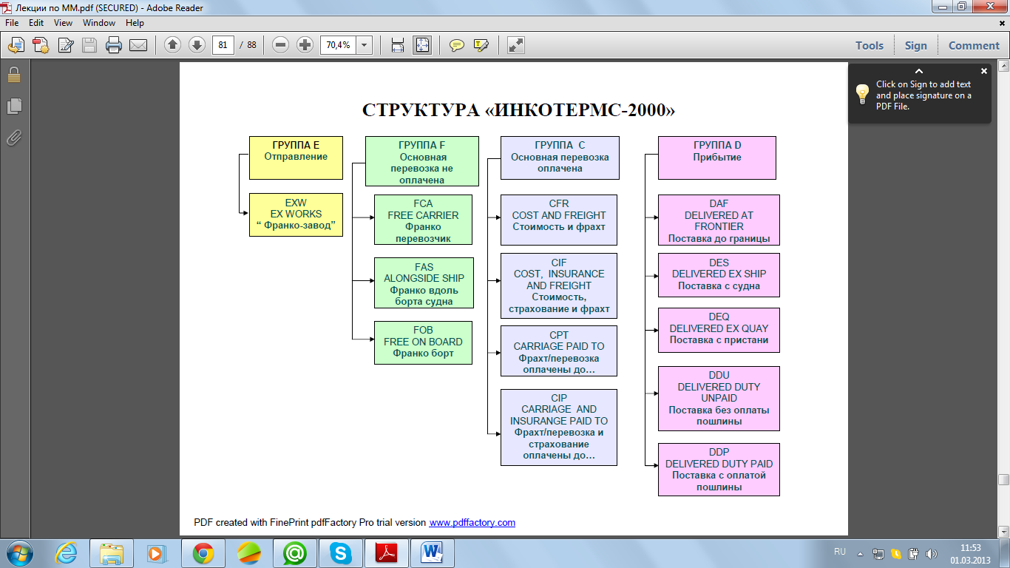Viewport: 1010px width, 568px height.
Task: Click the DDP DELIVERED DUTY PAID box
Action: click(x=719, y=470)
